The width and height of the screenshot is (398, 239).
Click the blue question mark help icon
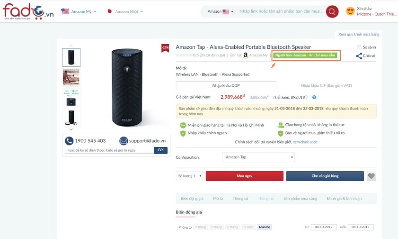[x=314, y=97]
